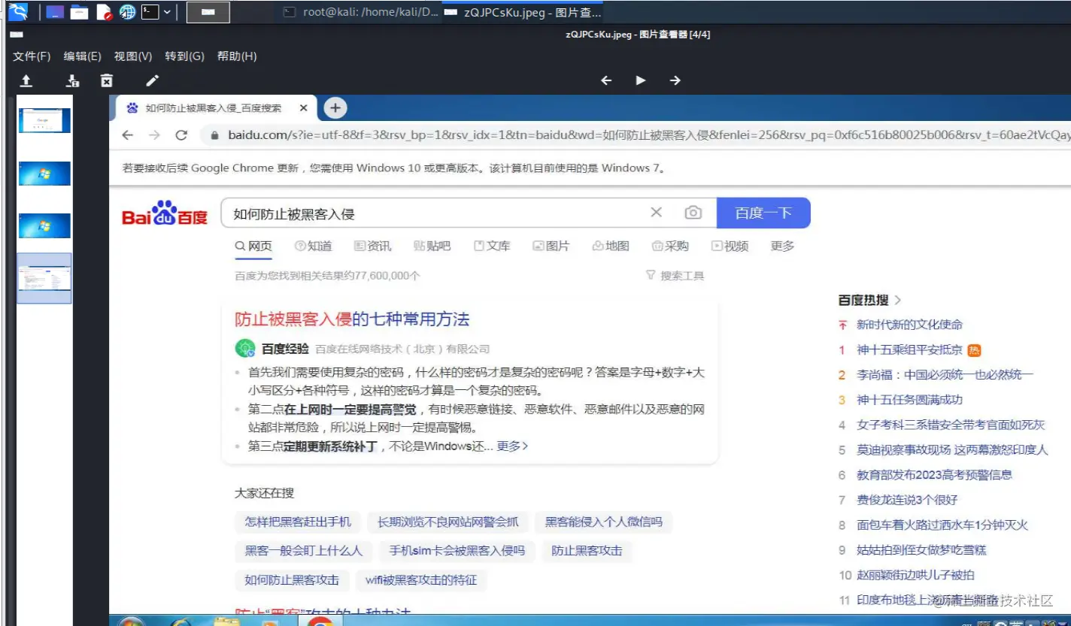Click the 百度经验 source icon

[245, 349]
